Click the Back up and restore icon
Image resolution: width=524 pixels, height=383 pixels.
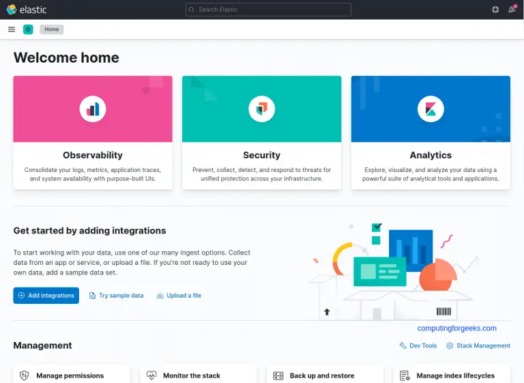(278, 375)
